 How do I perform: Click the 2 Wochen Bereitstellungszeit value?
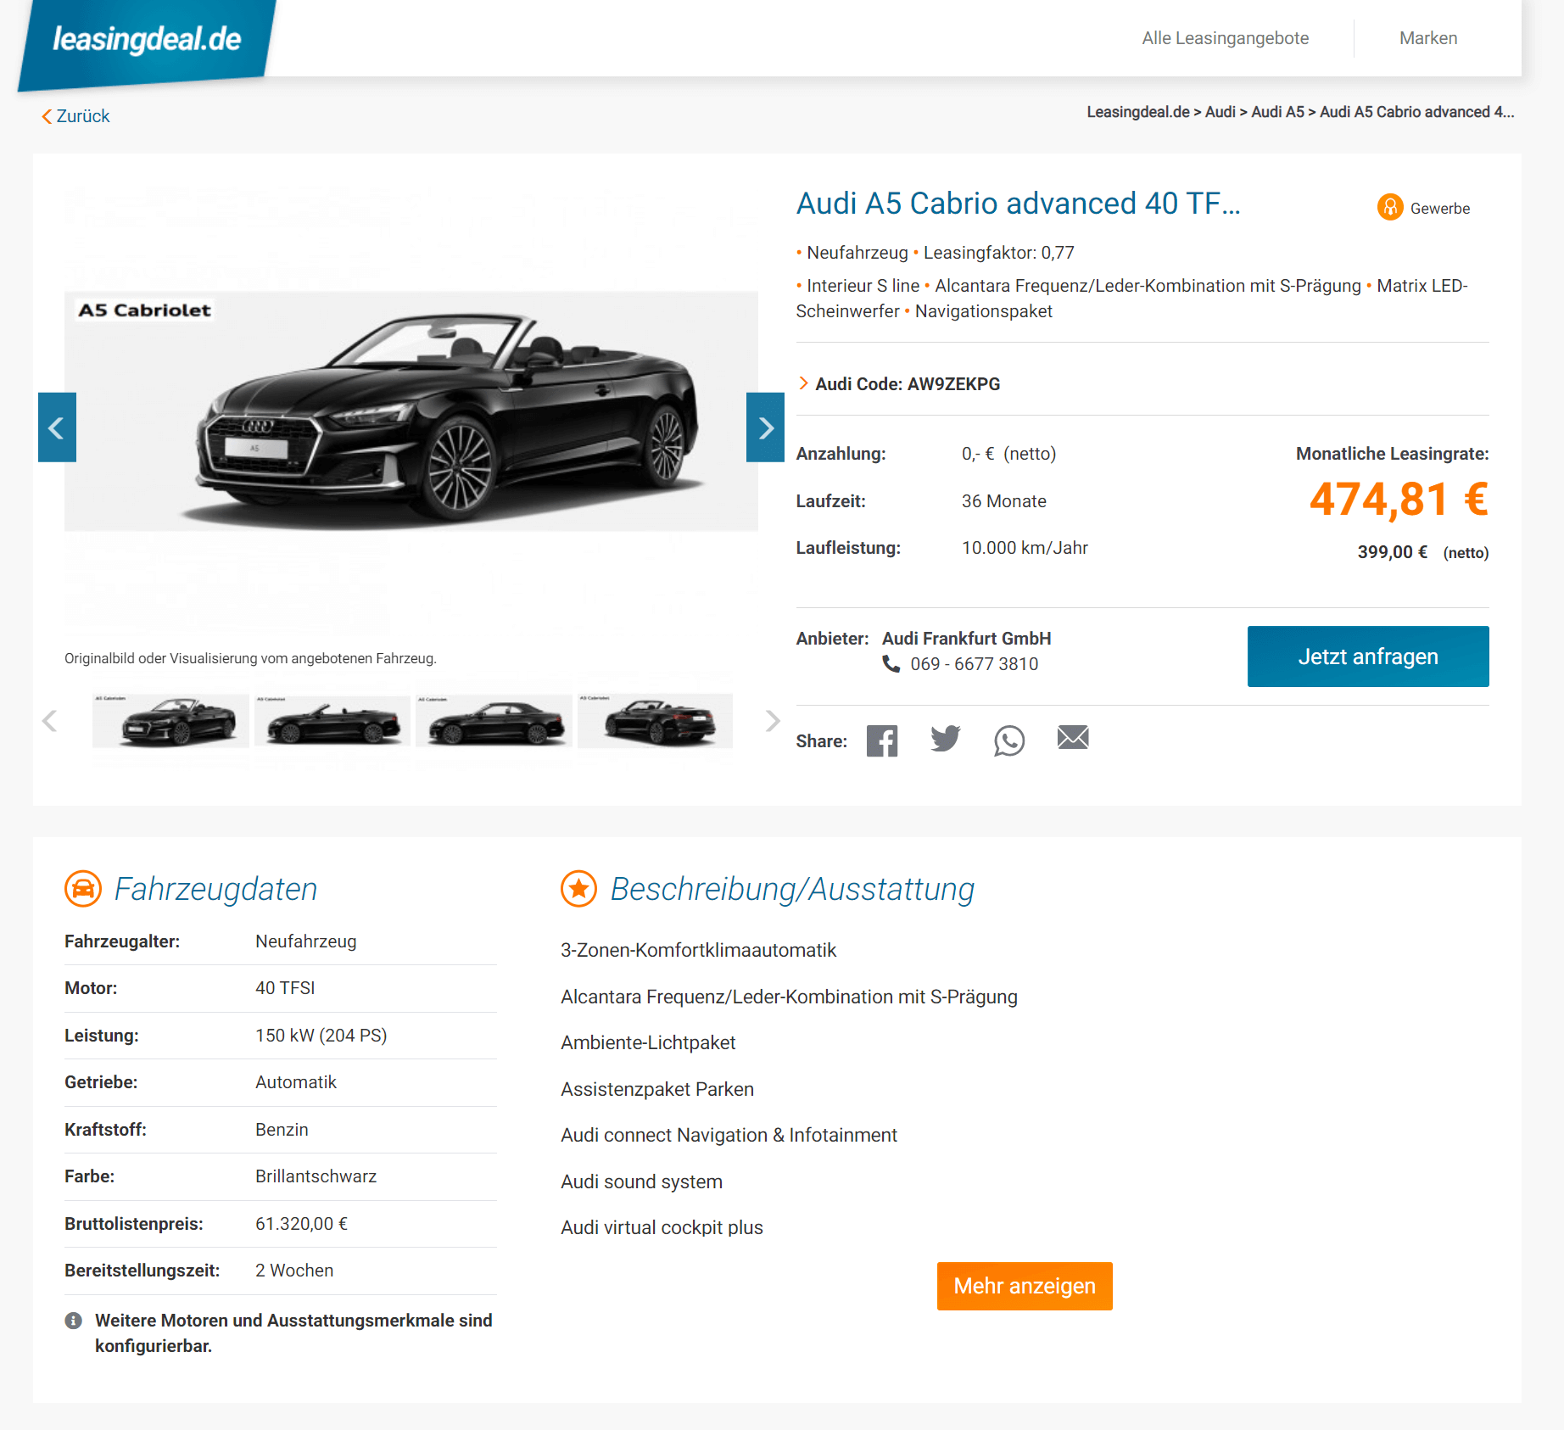294,1271
